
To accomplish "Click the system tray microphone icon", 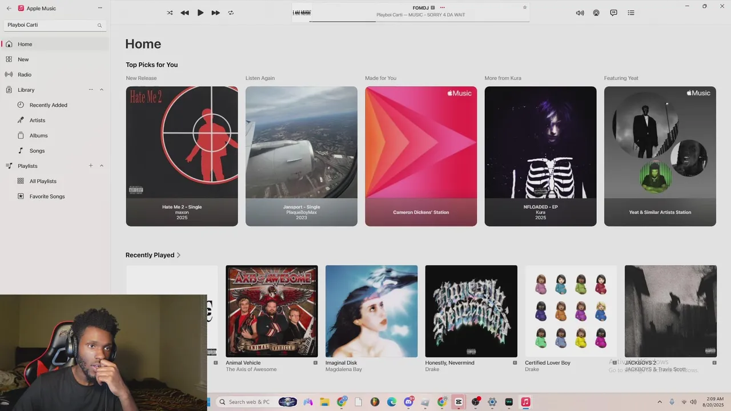I will 672,402.
